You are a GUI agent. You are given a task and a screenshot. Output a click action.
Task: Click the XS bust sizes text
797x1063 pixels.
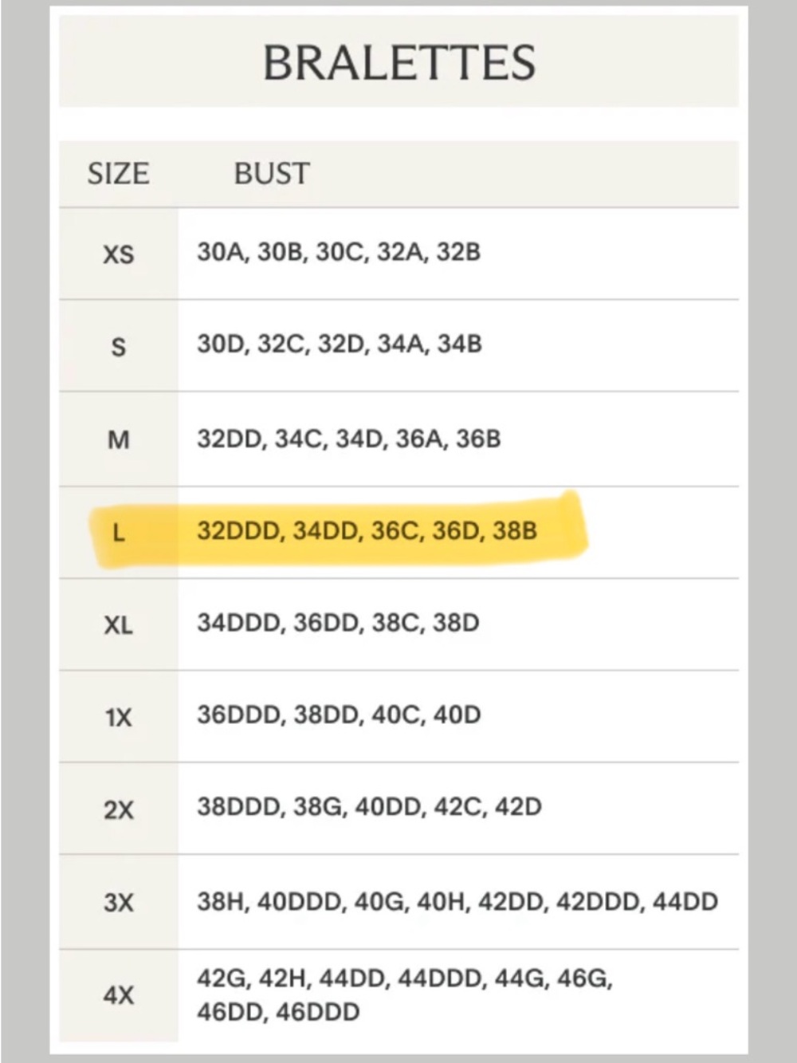click(x=339, y=252)
